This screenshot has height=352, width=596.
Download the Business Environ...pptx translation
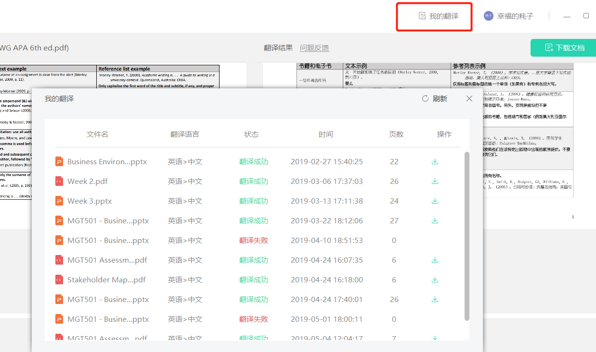435,161
